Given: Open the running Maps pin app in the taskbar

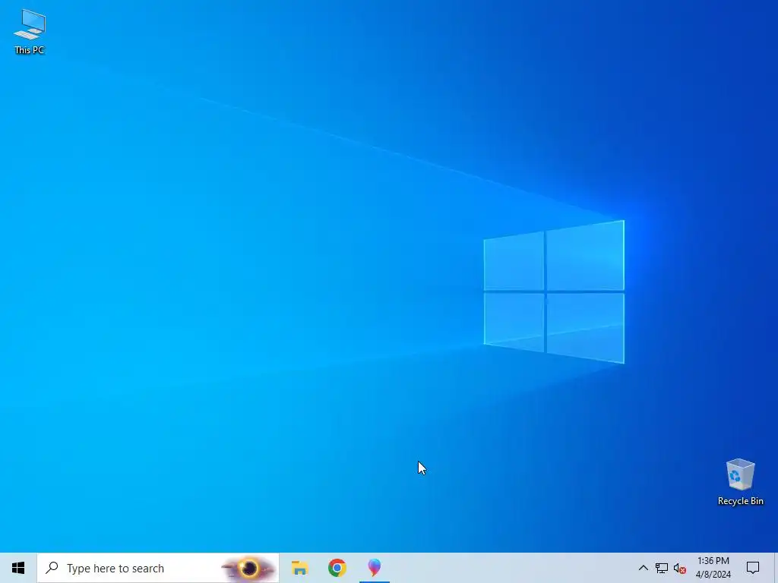Looking at the screenshot, I should coord(374,568).
